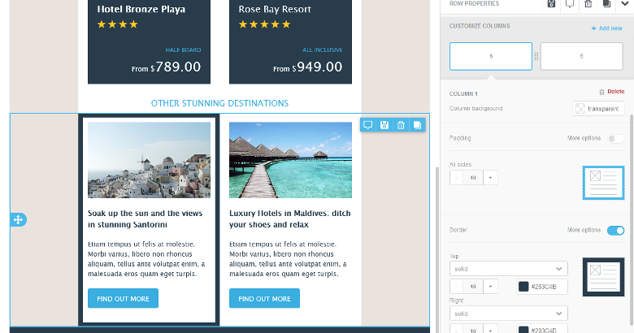
Task: Open the Top border color swatch #283C4B
Action: 523,287
